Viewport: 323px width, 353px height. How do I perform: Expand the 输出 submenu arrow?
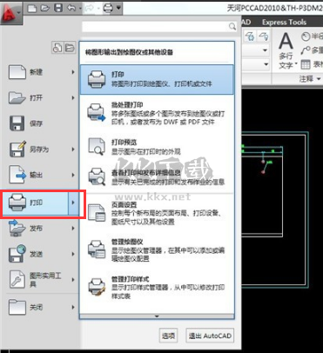(73, 175)
